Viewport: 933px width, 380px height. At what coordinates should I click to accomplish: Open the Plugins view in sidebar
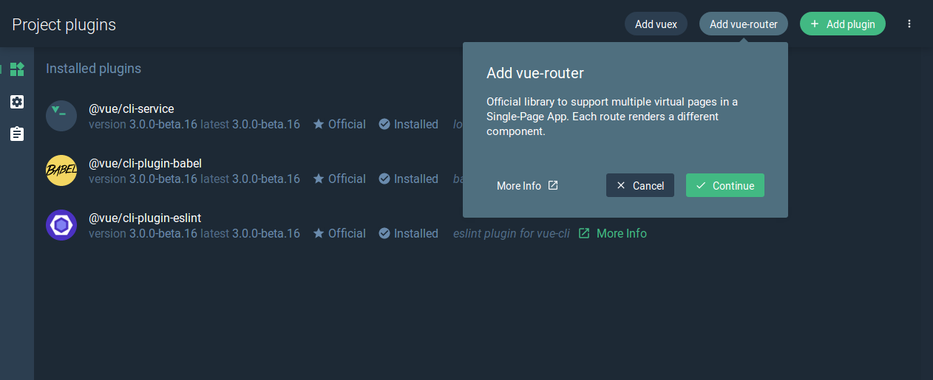pyautogui.click(x=17, y=69)
